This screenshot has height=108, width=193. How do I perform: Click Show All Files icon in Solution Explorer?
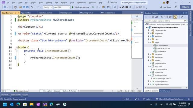170,17
